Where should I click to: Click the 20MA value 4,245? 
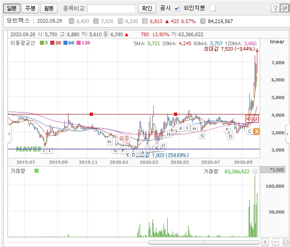coord(185,43)
